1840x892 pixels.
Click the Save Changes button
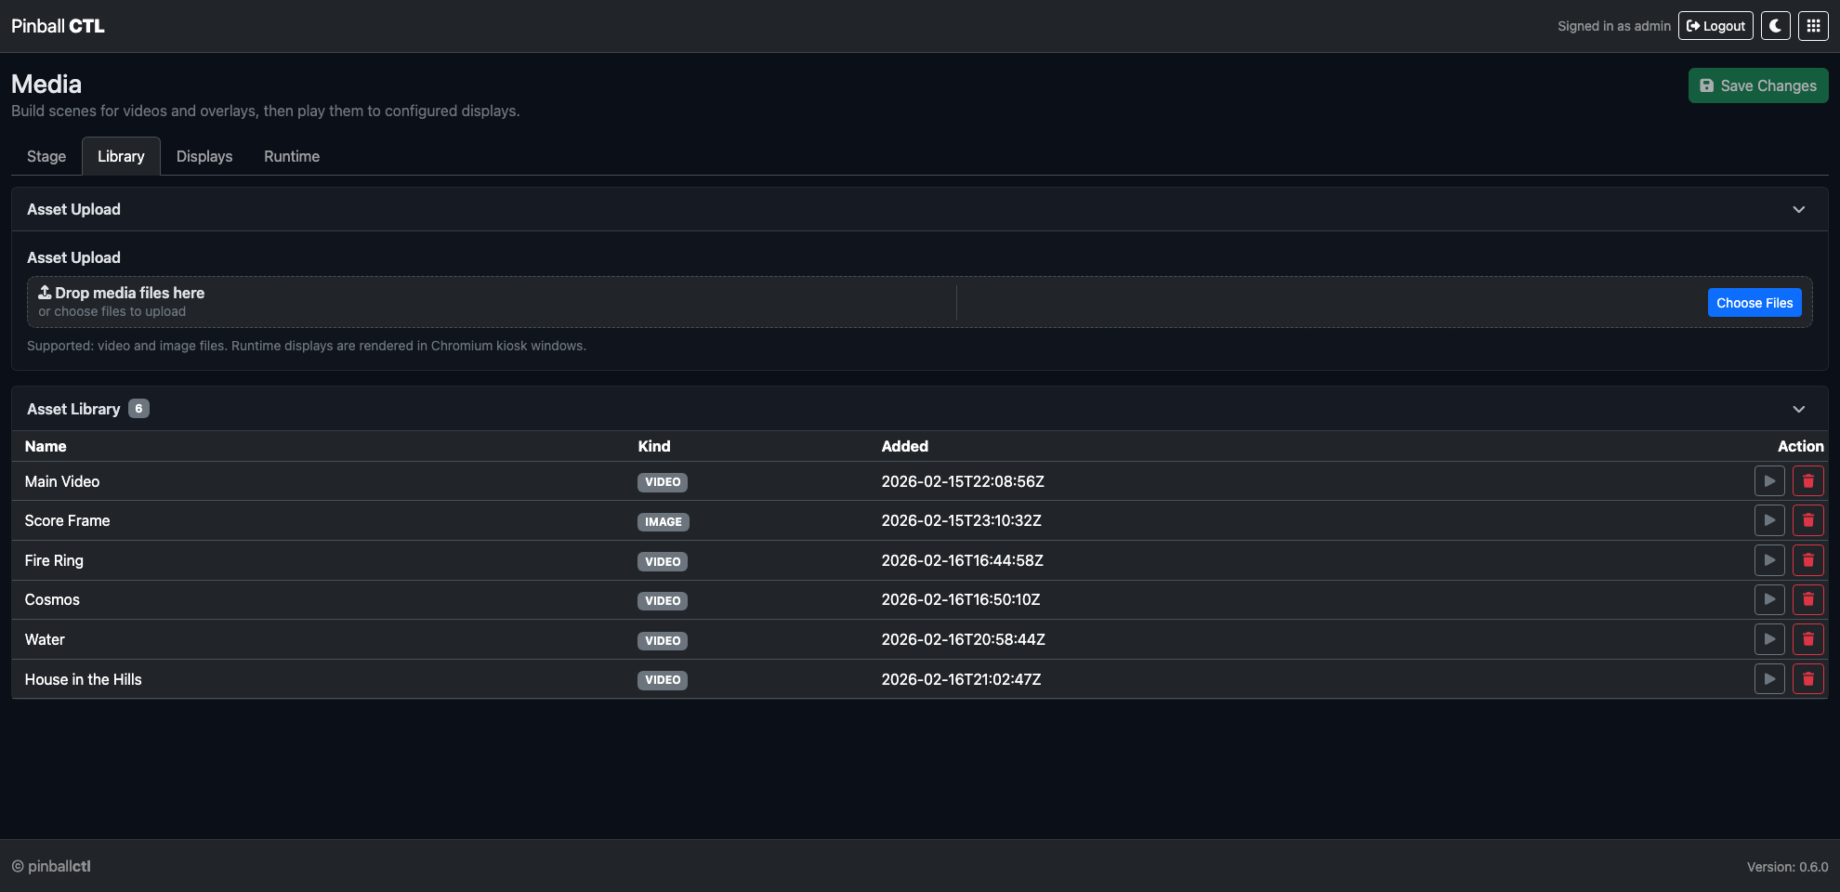[1757, 85]
